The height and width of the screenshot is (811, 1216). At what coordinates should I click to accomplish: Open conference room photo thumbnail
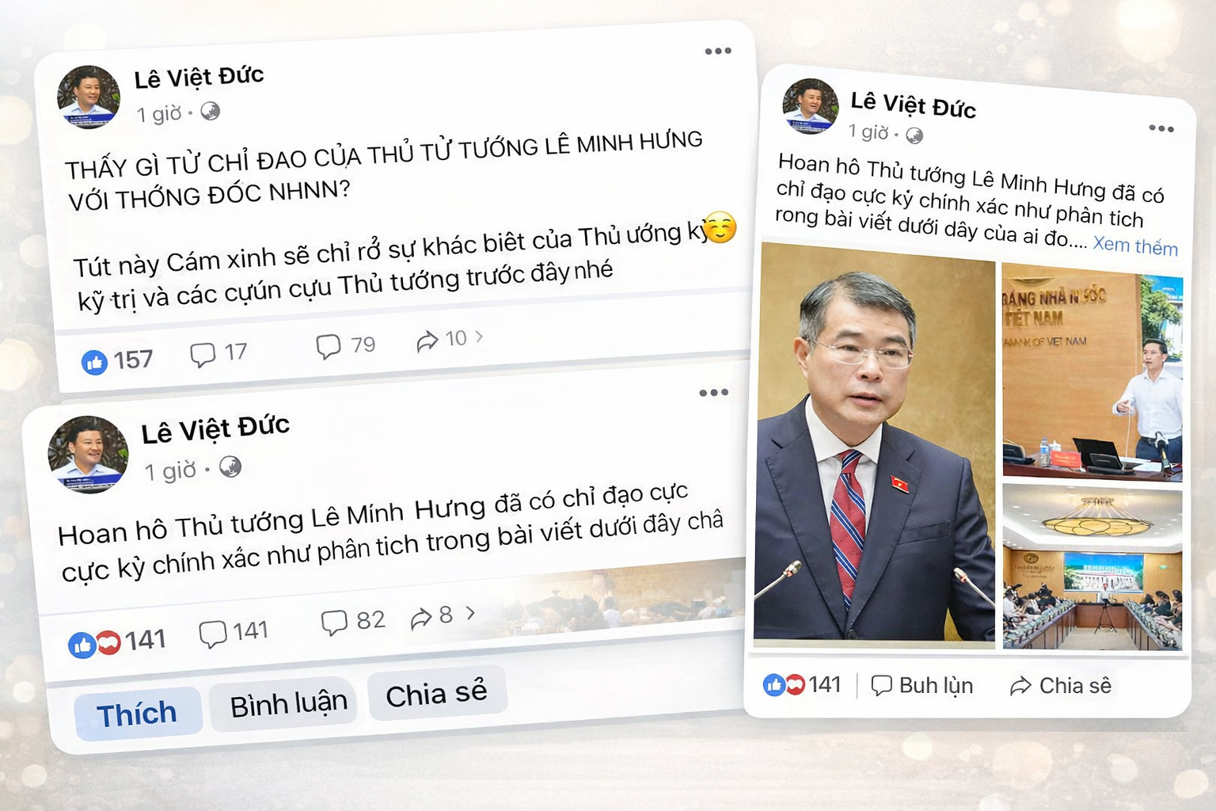(x=1092, y=568)
